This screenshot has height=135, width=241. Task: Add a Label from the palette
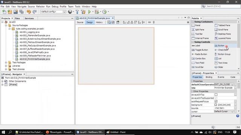coord(196,46)
